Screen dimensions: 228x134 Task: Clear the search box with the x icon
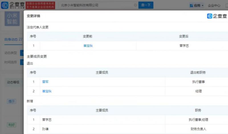(x=135, y=5)
